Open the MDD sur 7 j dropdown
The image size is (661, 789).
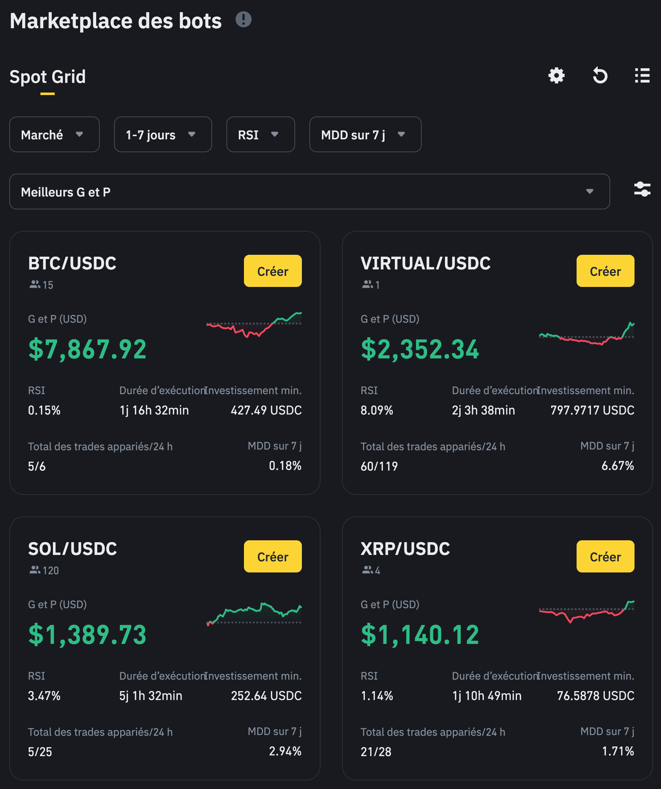[x=365, y=134]
